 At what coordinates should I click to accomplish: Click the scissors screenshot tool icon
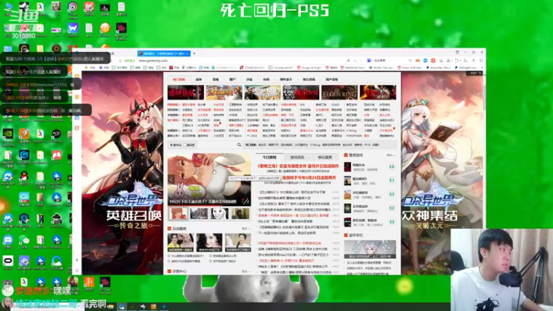[449, 61]
